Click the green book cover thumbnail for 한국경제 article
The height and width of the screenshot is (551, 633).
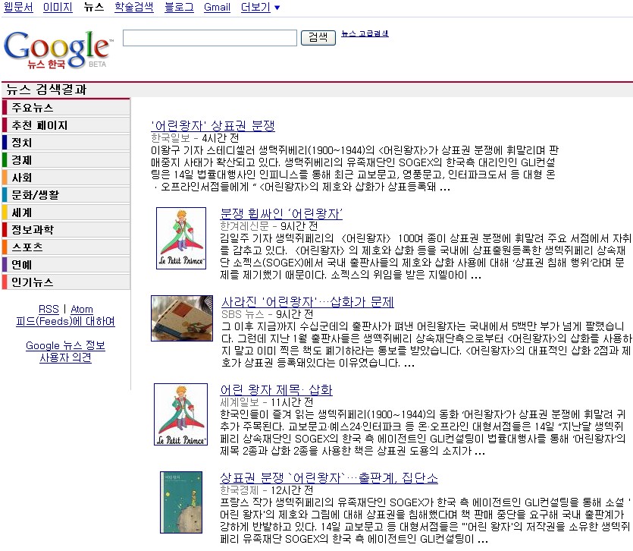pos(181,502)
